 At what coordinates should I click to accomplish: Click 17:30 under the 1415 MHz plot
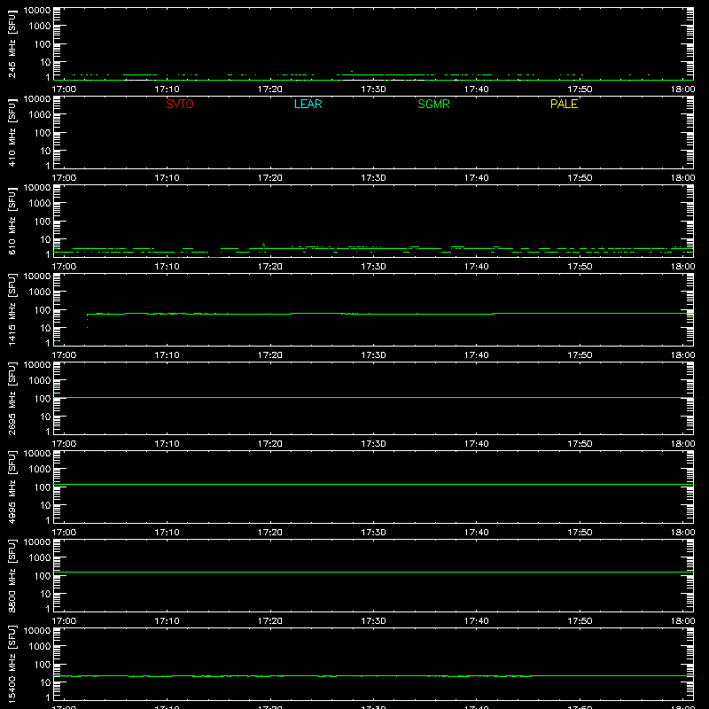pyautogui.click(x=373, y=355)
